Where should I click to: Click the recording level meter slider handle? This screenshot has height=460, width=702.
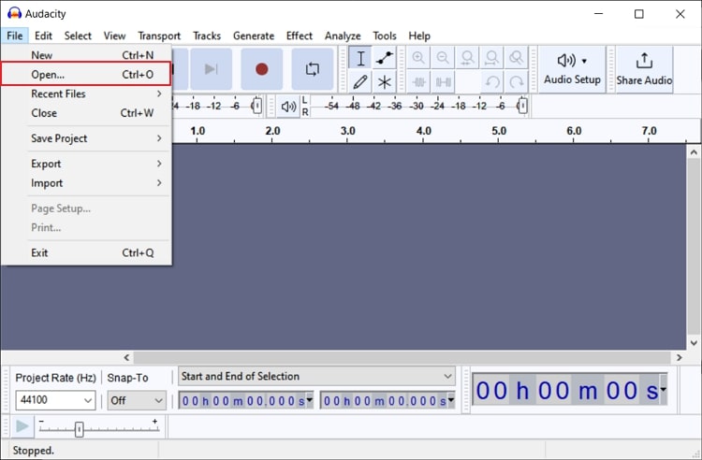257,106
